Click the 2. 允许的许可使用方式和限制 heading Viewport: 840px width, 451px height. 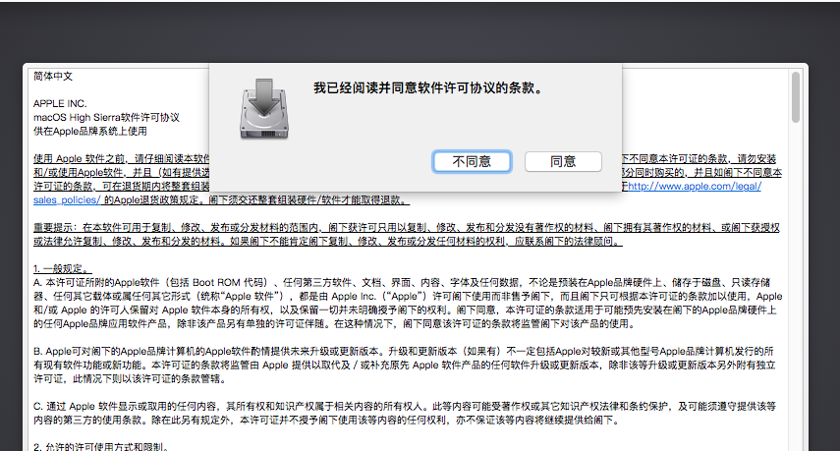pos(101,446)
